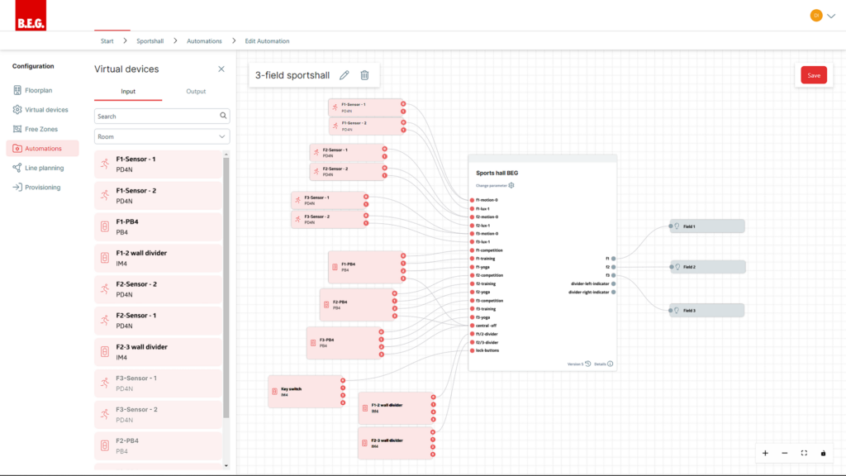
Task: Open Floorplan from the left sidebar
Action: (x=36, y=89)
